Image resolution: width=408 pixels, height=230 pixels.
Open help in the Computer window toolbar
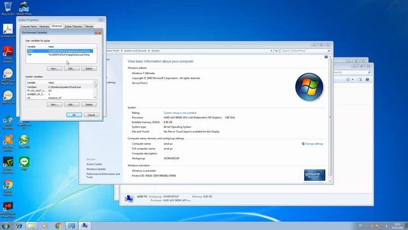(367, 79)
